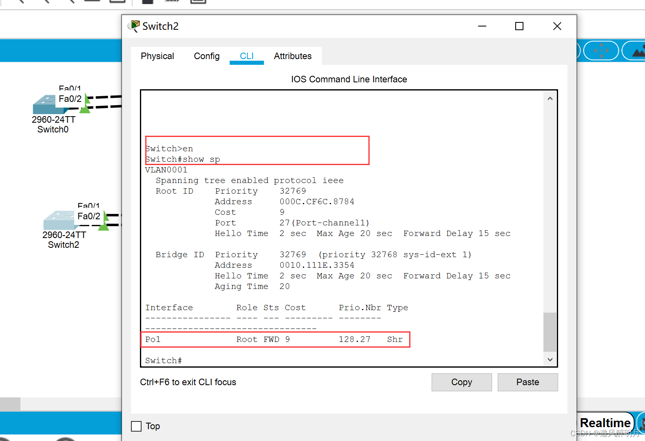
Task: Click the Paste button
Action: (x=528, y=382)
